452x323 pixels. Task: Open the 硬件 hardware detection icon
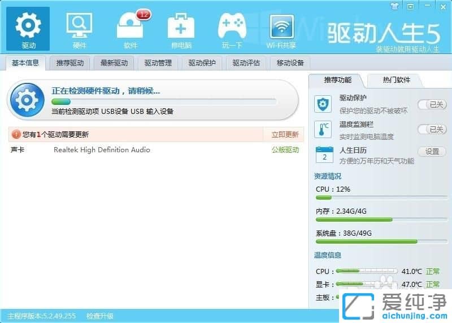tap(79, 28)
